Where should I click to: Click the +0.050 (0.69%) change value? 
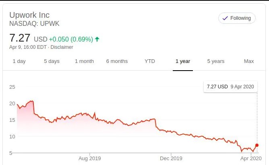point(71,40)
